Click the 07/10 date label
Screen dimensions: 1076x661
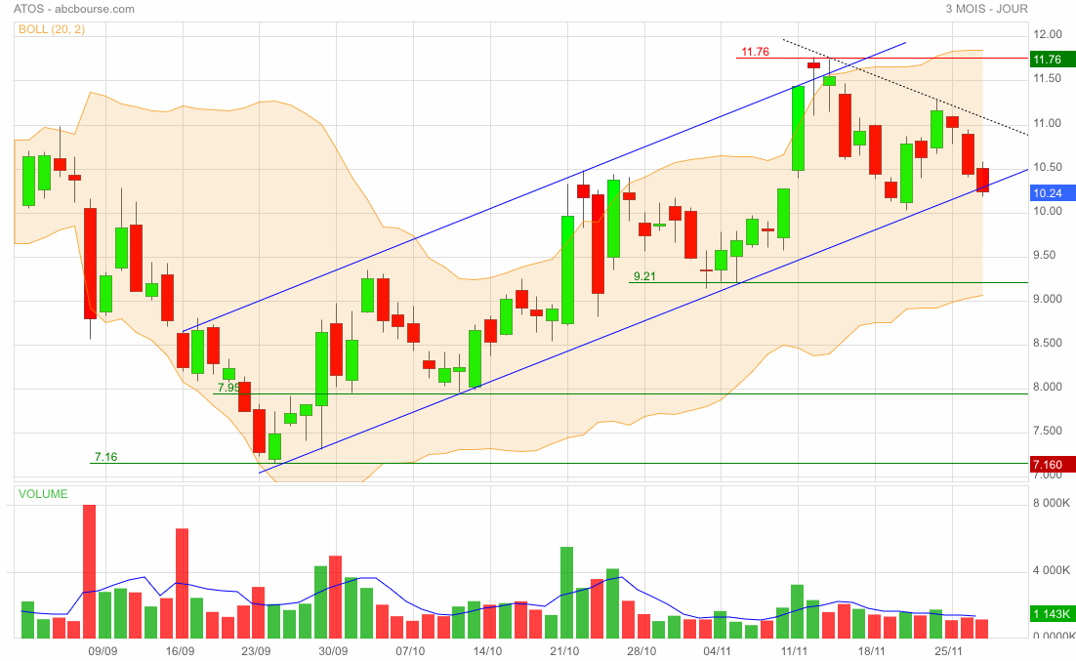410,651
